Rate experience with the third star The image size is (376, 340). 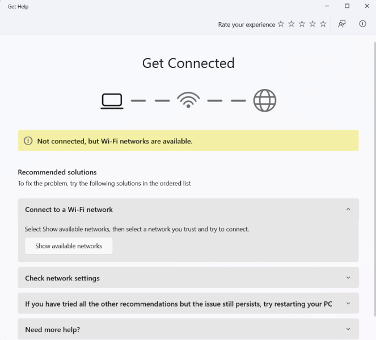pyautogui.click(x=302, y=24)
